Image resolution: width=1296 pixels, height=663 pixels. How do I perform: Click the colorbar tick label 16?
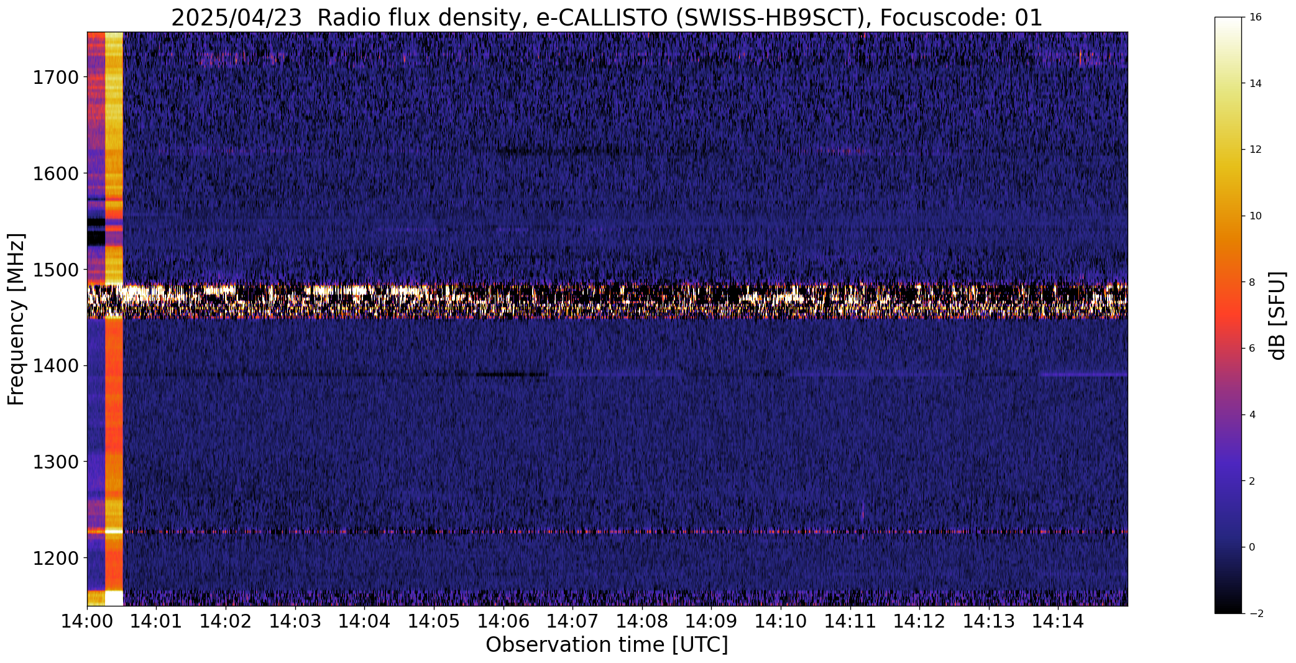click(x=1255, y=17)
